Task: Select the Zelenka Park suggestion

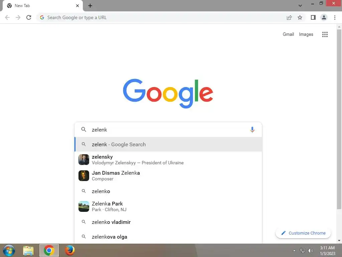Action: pyautogui.click(x=168, y=206)
